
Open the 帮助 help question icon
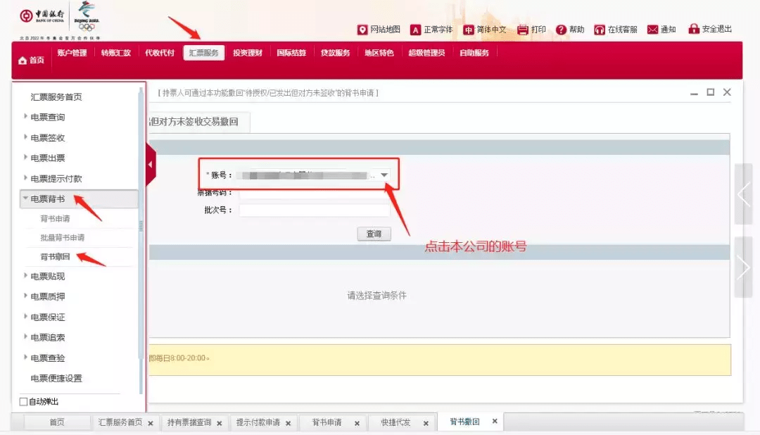click(x=561, y=30)
